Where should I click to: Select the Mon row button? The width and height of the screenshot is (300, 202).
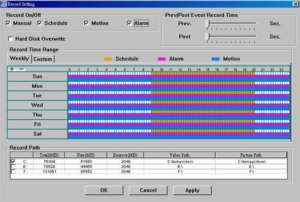tap(37, 86)
